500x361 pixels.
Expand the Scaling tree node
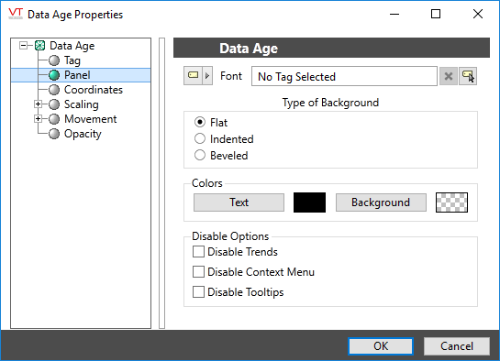click(x=38, y=104)
